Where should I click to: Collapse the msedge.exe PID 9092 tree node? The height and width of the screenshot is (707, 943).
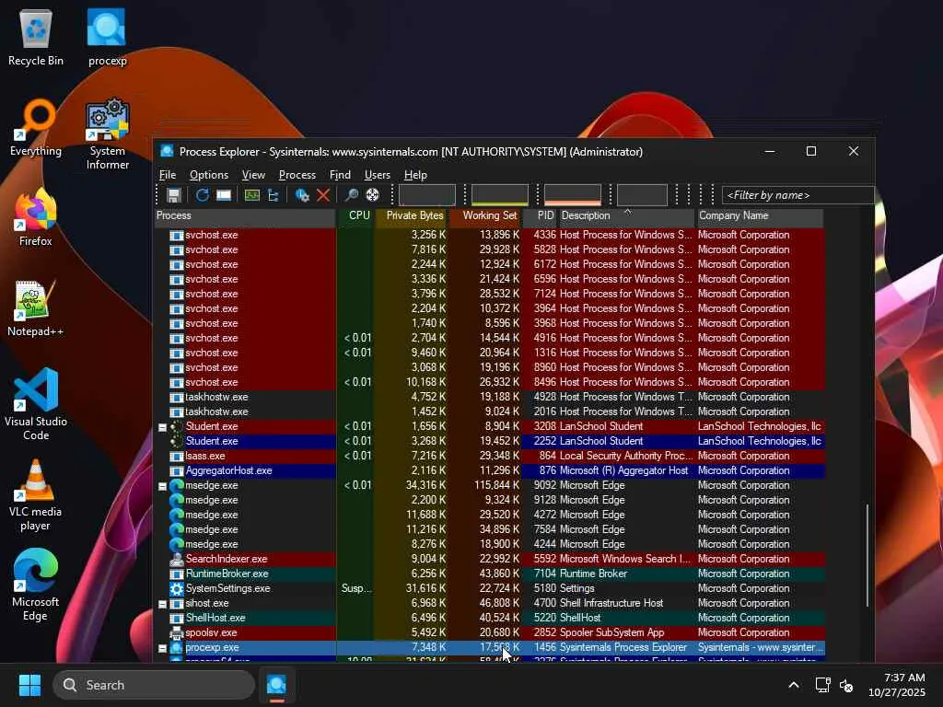[162, 486]
